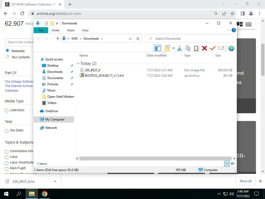This screenshot has height=199, width=265.
Task: Switch to large icons view in status area
Action: tap(233, 164)
